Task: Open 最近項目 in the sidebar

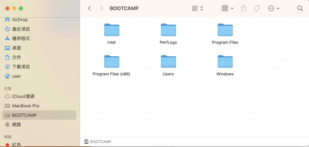Action: click(39, 29)
